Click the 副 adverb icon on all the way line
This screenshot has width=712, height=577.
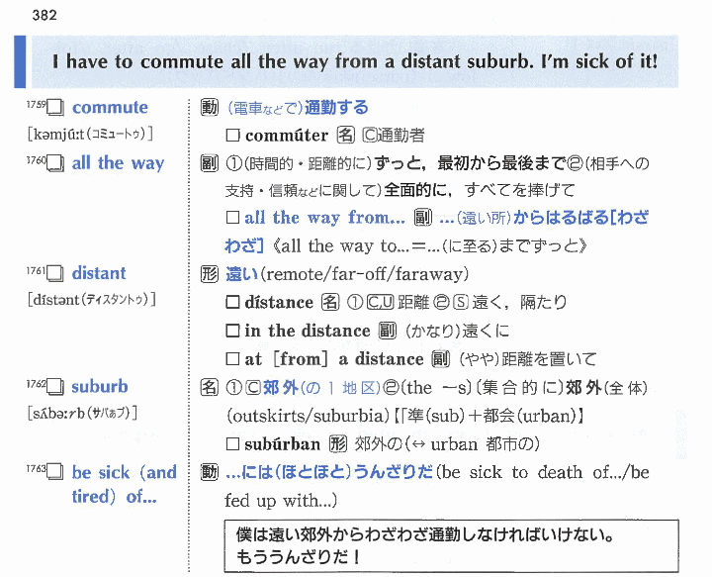209,163
